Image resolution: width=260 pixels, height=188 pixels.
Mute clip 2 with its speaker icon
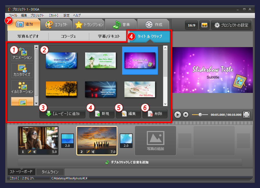[x=93, y=151]
